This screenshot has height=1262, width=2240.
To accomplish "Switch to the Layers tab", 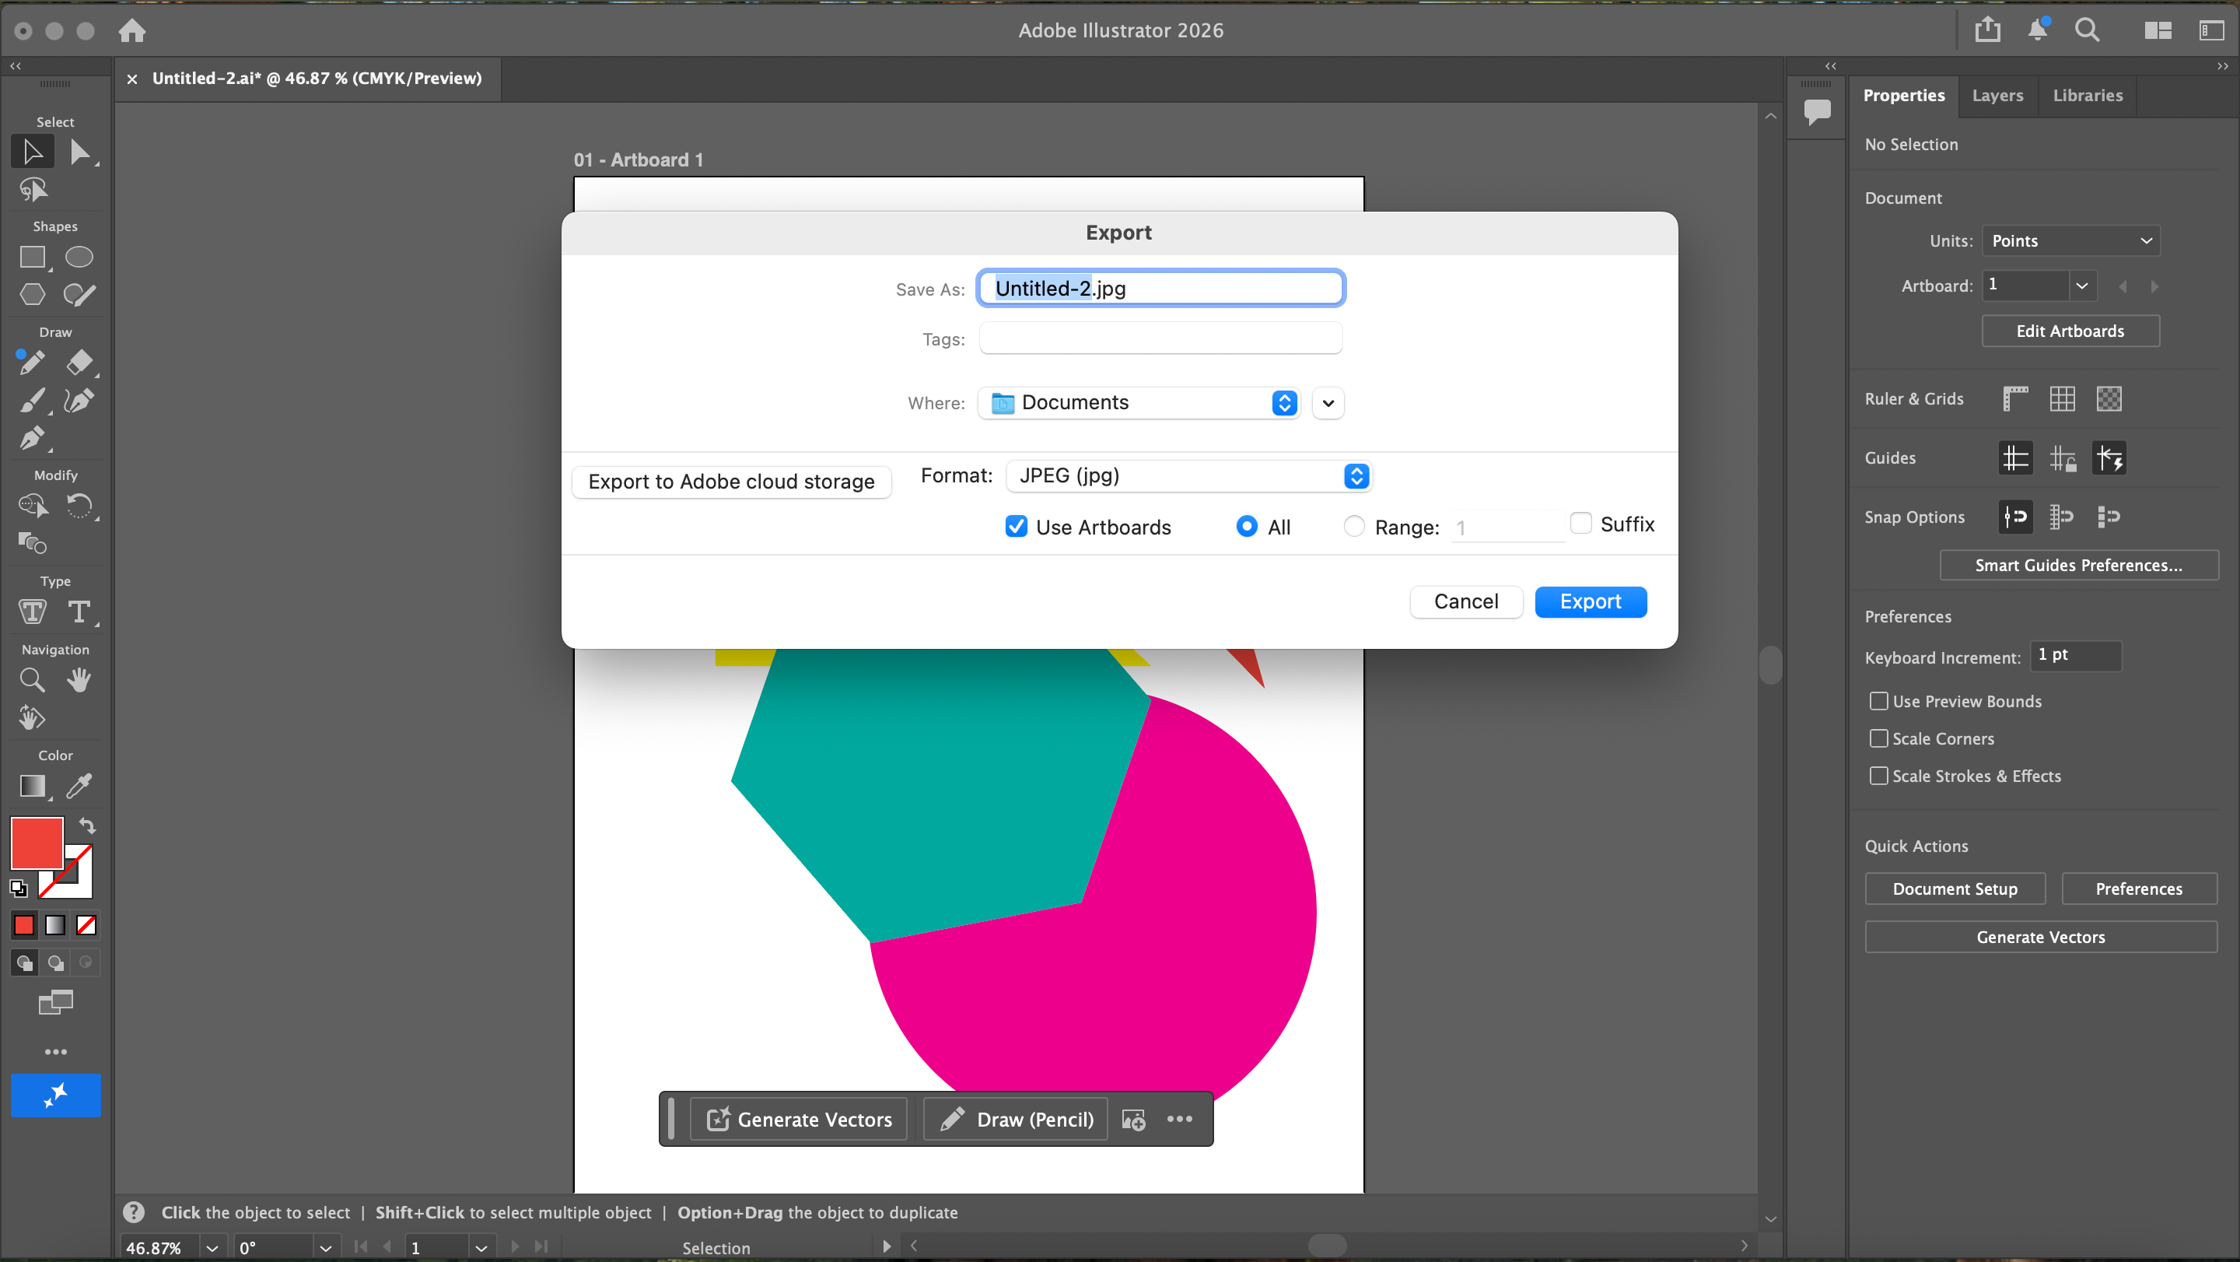I will tap(1997, 96).
